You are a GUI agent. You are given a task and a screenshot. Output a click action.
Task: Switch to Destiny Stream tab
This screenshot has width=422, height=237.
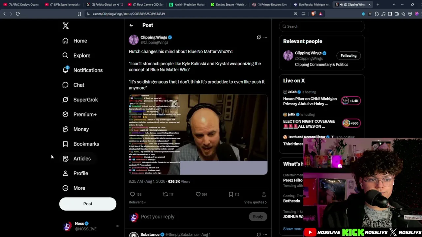tap(229, 5)
